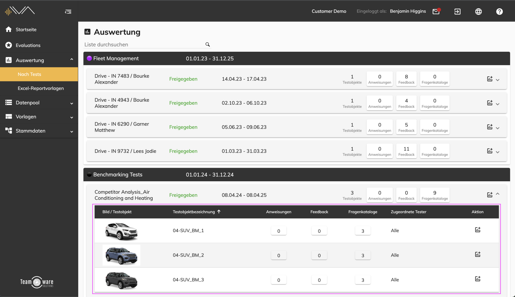Open Excel-Reportvorlagen submenu item
The height and width of the screenshot is (297, 515).
(x=39, y=88)
